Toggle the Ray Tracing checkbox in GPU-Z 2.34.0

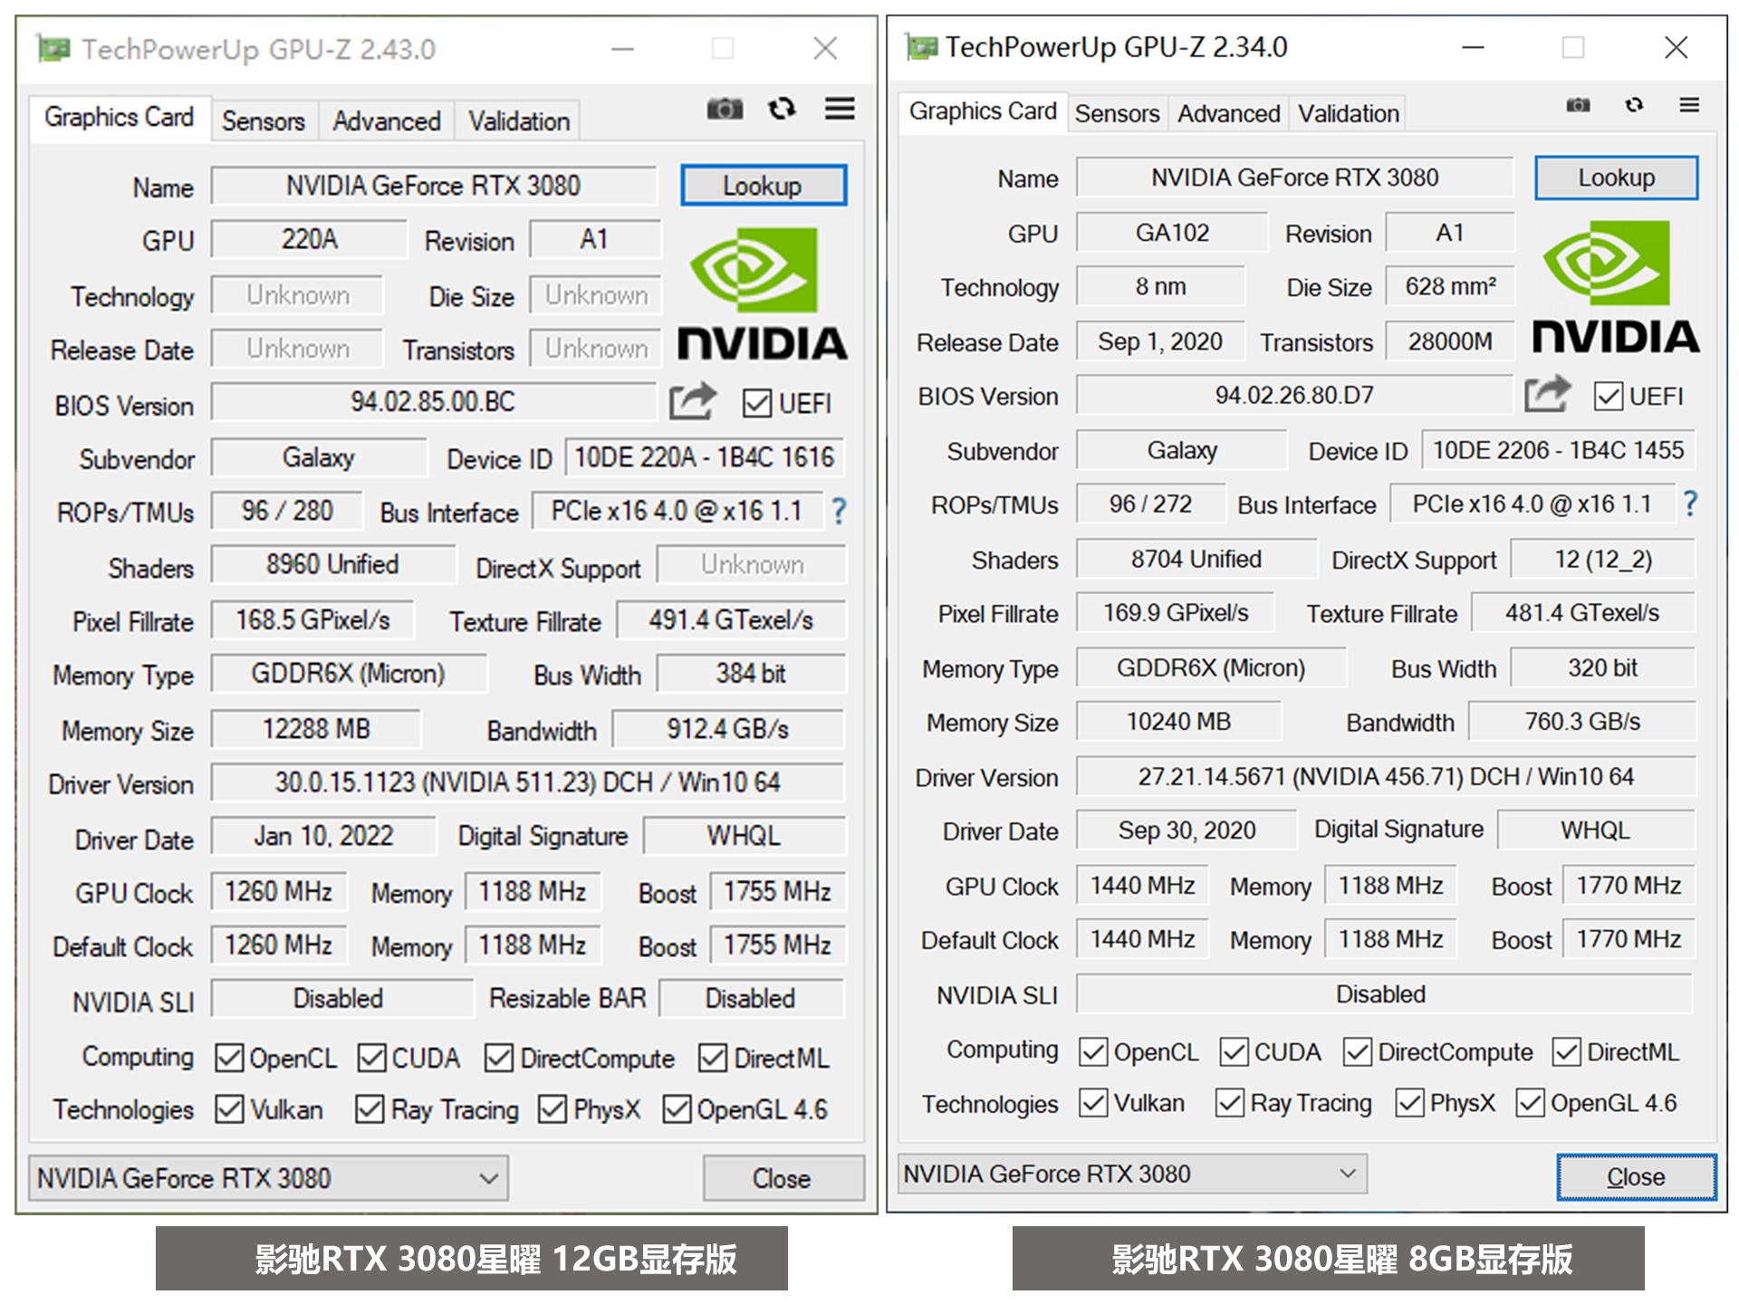[1229, 1102]
